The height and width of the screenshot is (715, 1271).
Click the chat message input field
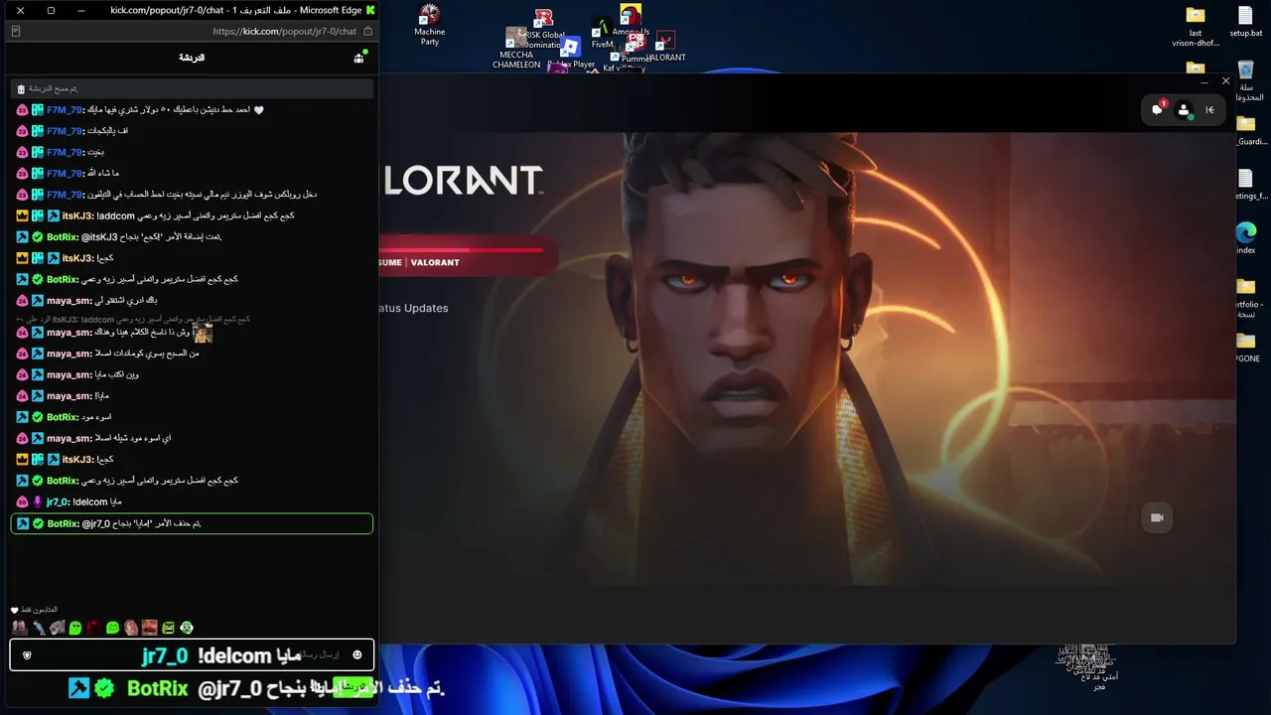click(192, 655)
